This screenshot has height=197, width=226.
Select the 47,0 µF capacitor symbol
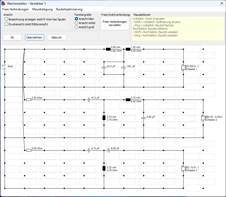(89, 100)
